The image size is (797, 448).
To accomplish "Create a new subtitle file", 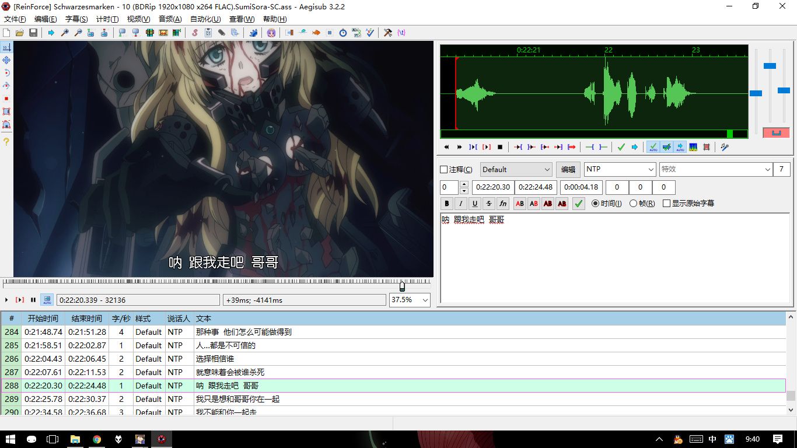I will pos(7,33).
